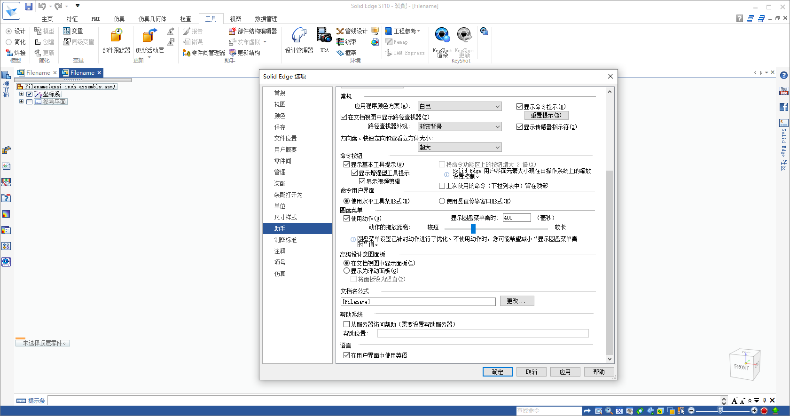The width and height of the screenshot is (790, 416).
Task: Click the 显示圆盘菜单需时 value field
Action: (x=517, y=218)
